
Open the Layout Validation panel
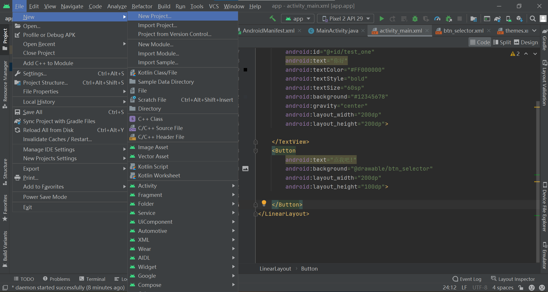[x=545, y=83]
